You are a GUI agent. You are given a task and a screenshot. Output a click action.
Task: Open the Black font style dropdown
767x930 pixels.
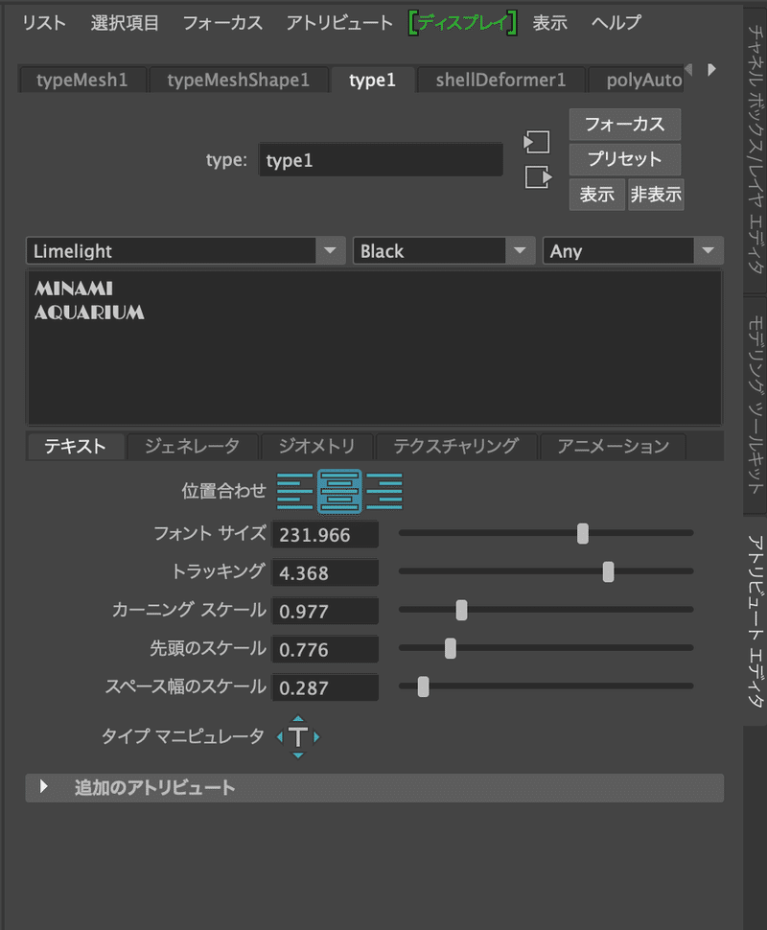click(x=444, y=251)
